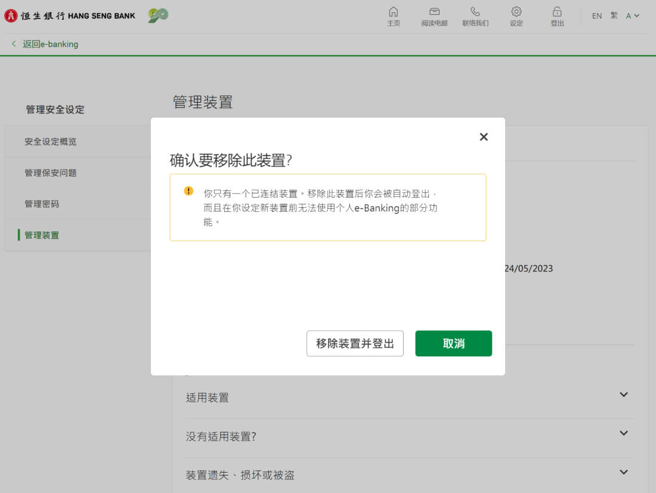The image size is (656, 493).
Task: Select 安全设定概览 in the sidebar
Action: click(51, 142)
